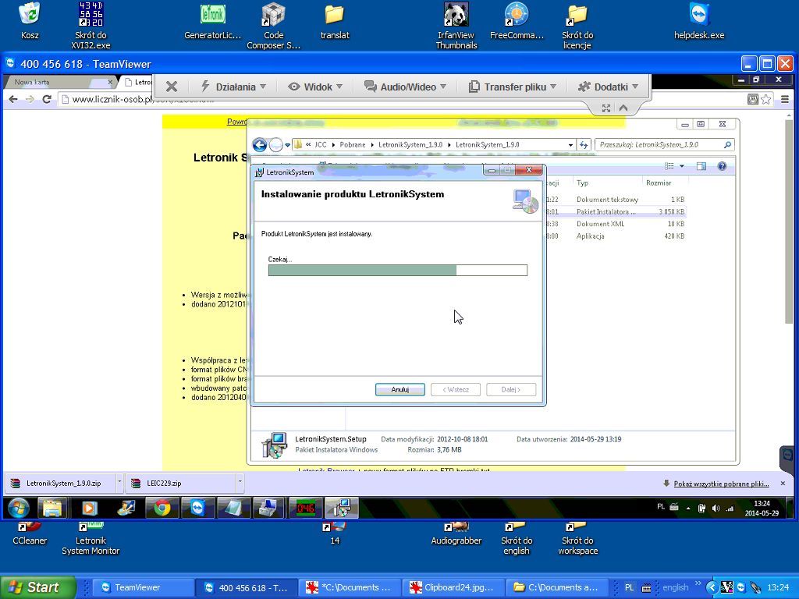Toggle the Explorer preview pane icon
The width and height of the screenshot is (799, 599).
coord(701,166)
